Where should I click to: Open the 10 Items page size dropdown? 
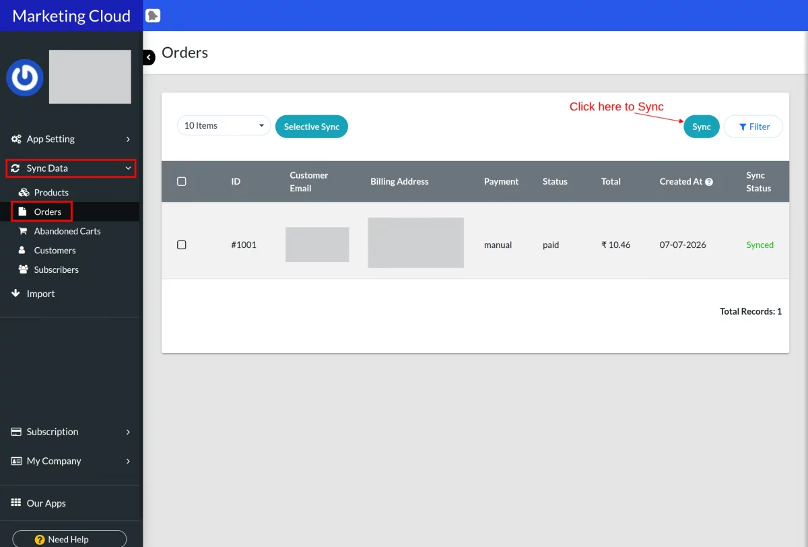point(224,125)
